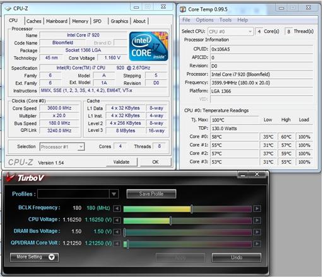Click the Code Name Bloomfield field
323x278 pixels.
pyautogui.click(x=62, y=43)
